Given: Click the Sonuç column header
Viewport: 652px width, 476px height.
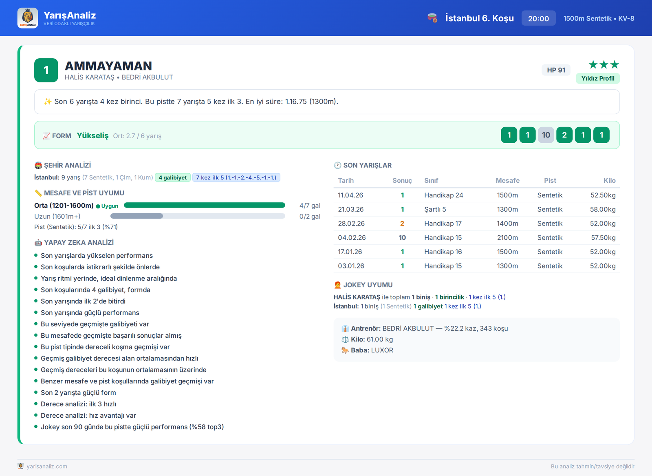Looking at the screenshot, I should click(402, 181).
